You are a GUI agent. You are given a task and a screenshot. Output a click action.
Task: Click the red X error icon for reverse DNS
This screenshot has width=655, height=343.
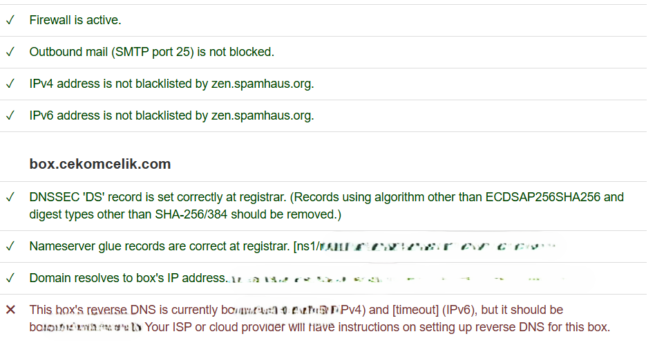10,310
